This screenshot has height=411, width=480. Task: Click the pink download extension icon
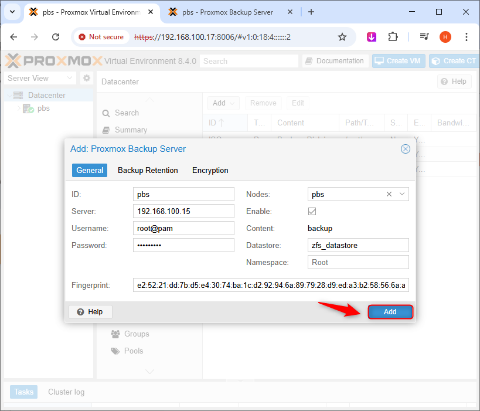372,37
